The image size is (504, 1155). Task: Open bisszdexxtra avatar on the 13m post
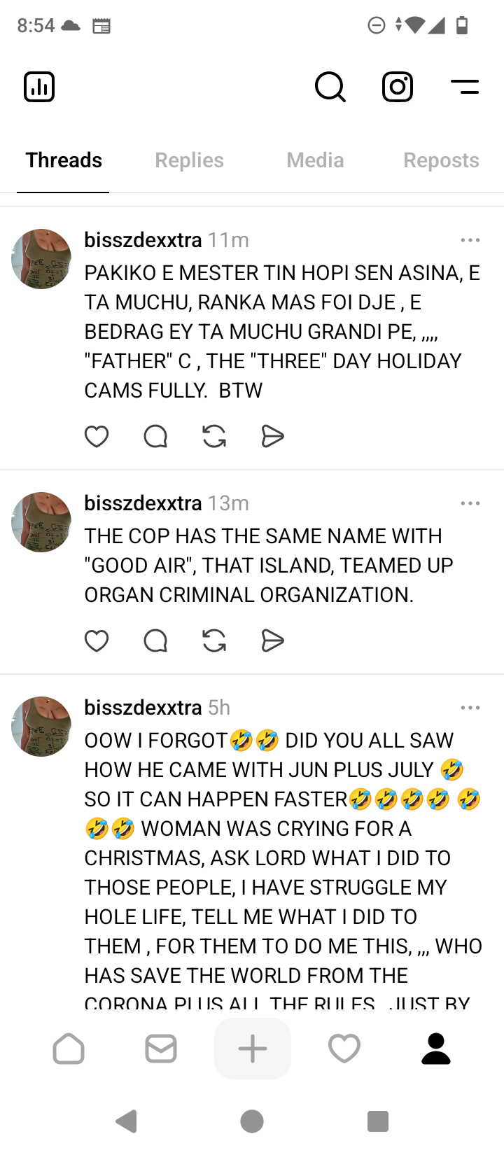[41, 522]
